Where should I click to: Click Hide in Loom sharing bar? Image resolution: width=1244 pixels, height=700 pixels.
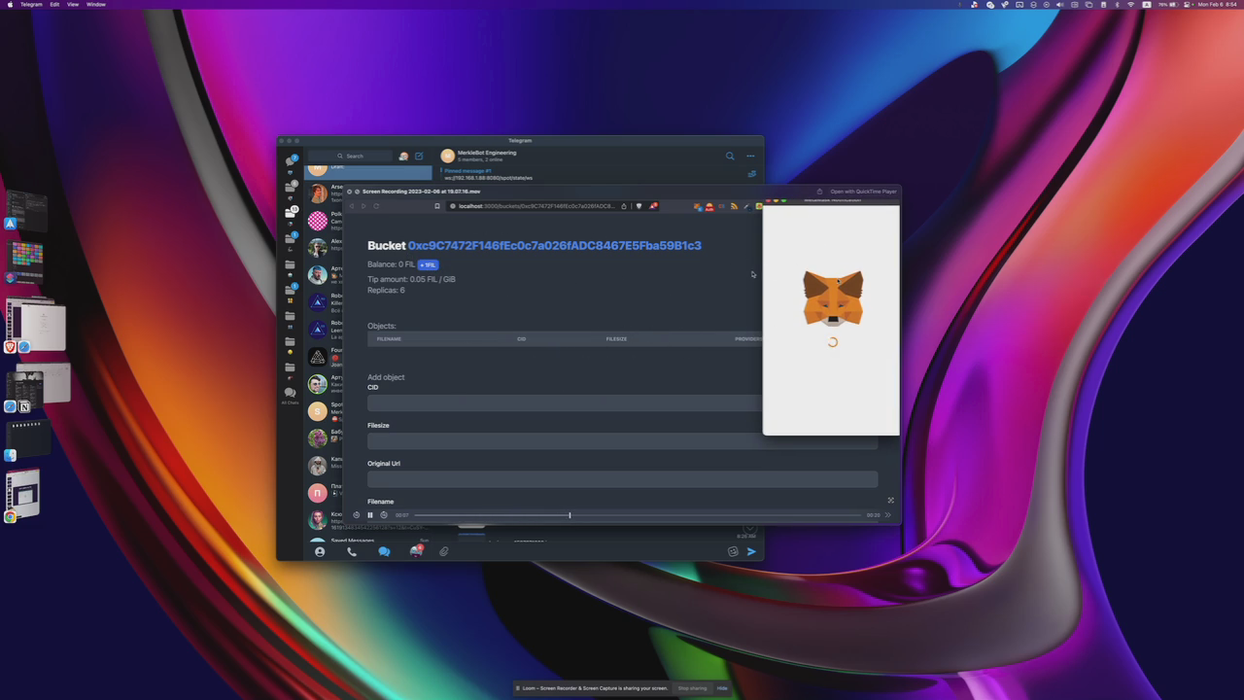pos(722,688)
